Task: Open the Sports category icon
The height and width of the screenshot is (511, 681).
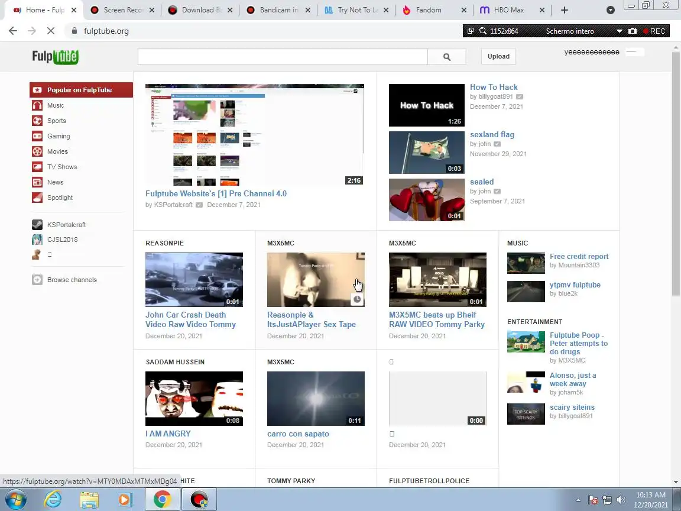Action: pyautogui.click(x=37, y=121)
